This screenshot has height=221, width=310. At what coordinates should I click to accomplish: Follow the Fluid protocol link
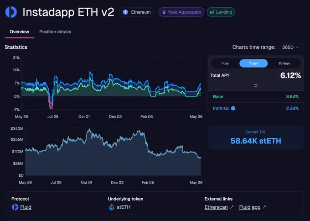click(26, 207)
